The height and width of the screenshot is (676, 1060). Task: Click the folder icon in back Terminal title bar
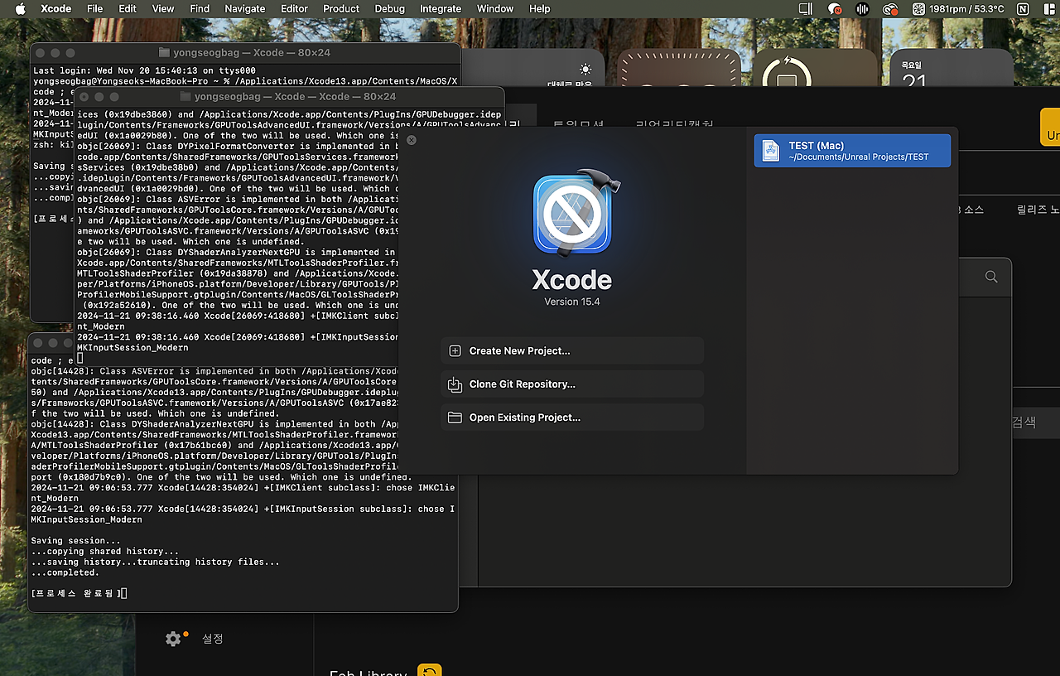coord(164,52)
